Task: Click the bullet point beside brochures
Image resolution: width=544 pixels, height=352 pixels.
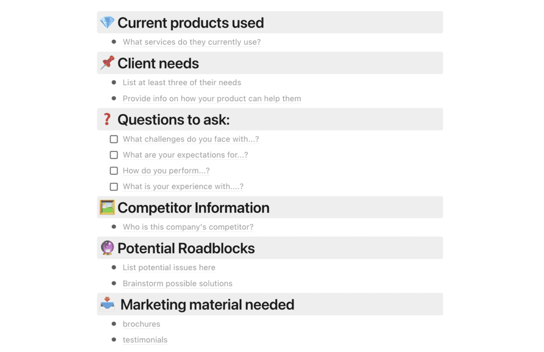Action: [x=114, y=324]
